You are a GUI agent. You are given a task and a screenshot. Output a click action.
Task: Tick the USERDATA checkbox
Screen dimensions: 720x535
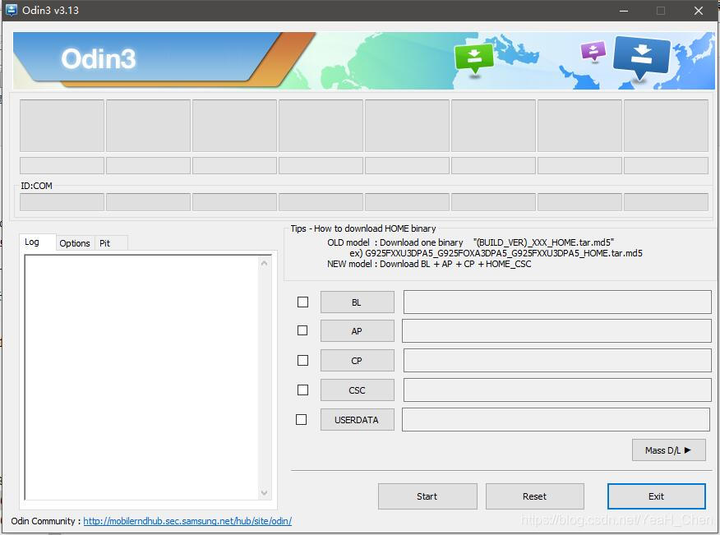[x=301, y=420]
